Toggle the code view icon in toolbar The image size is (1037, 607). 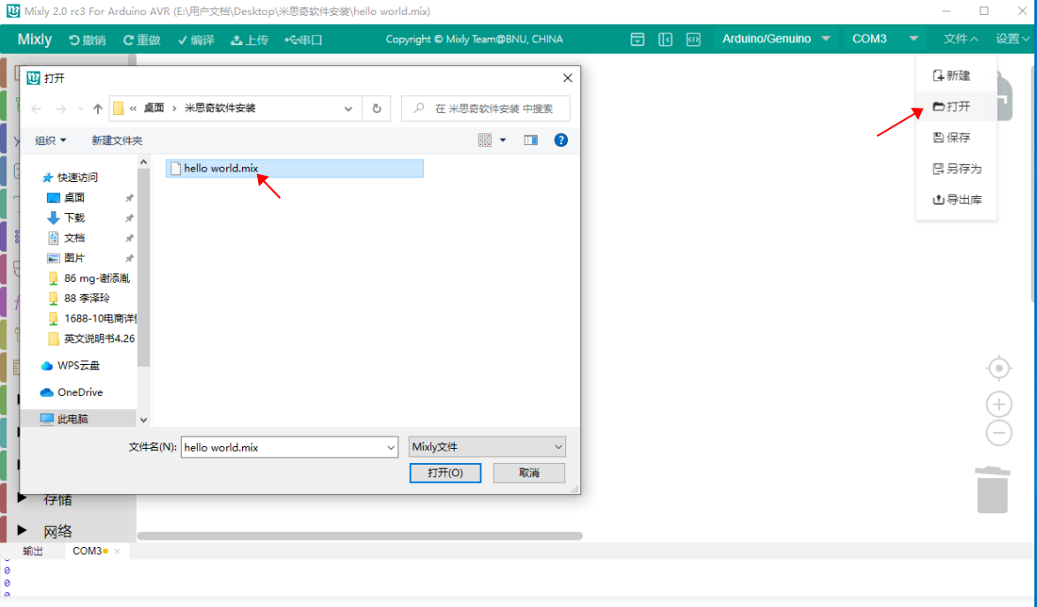pyautogui.click(x=693, y=39)
